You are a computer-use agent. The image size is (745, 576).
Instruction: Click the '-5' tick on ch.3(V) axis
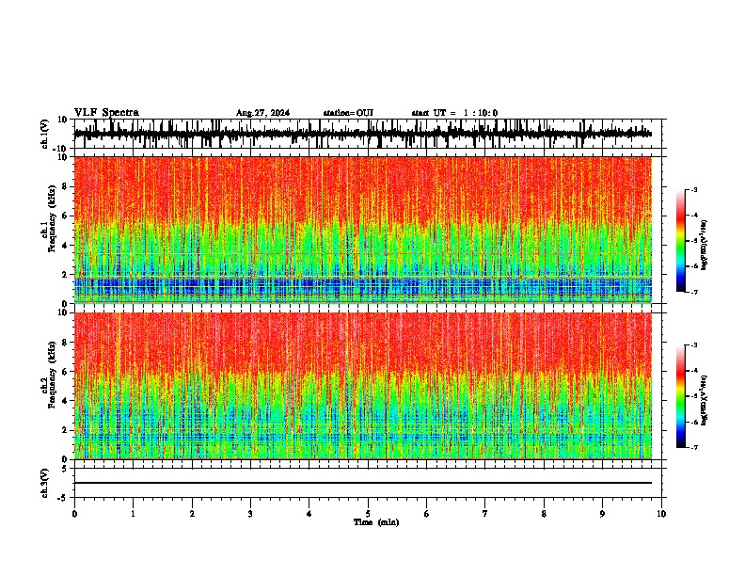pyautogui.click(x=64, y=498)
